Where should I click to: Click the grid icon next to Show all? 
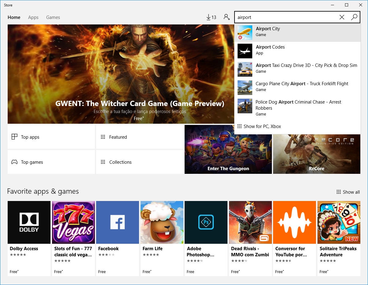click(339, 192)
